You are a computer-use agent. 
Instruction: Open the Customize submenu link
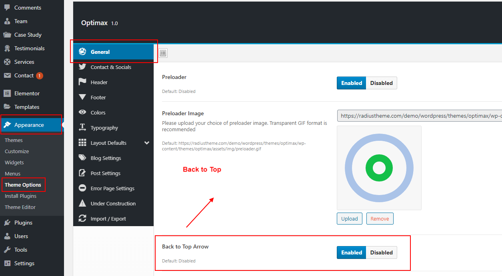17,151
